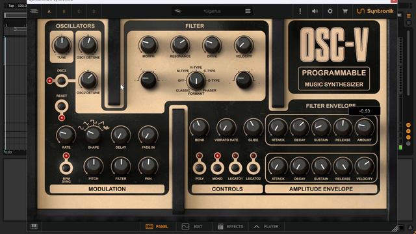Viewport: 416px width, 234px height.
Task: Toggle the oscillator RESET switch
Action: pyautogui.click(x=62, y=107)
